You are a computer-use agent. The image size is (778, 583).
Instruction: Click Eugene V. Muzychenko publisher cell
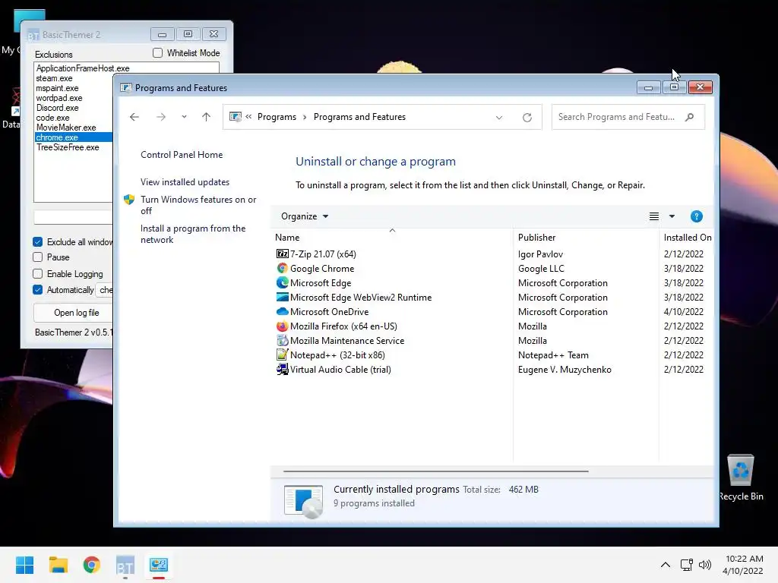[x=565, y=370]
